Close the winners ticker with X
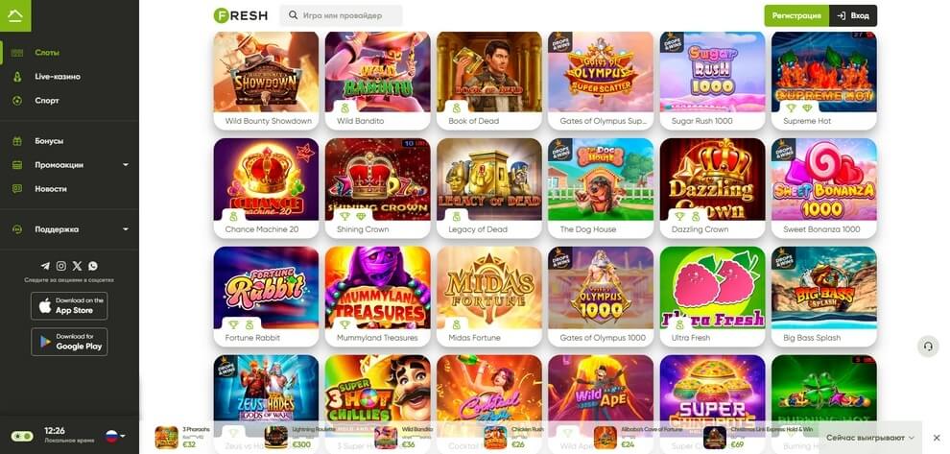Screen dimensions: 950x454 coord(936,437)
